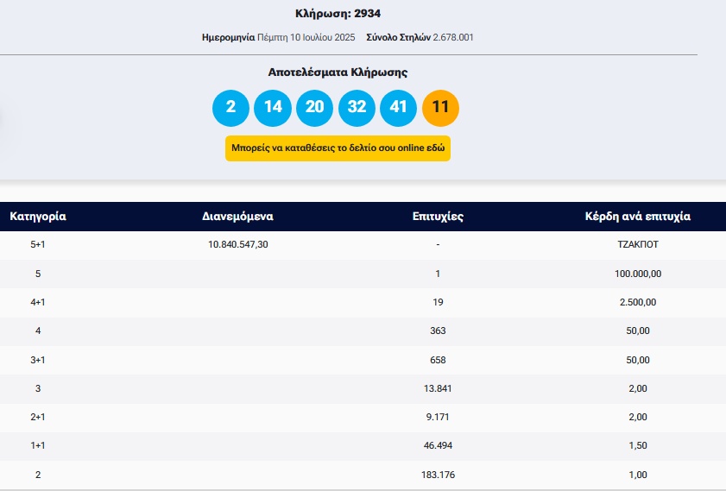Select the orange Tzoker ball 11
This screenshot has height=491, width=726.
pos(440,107)
